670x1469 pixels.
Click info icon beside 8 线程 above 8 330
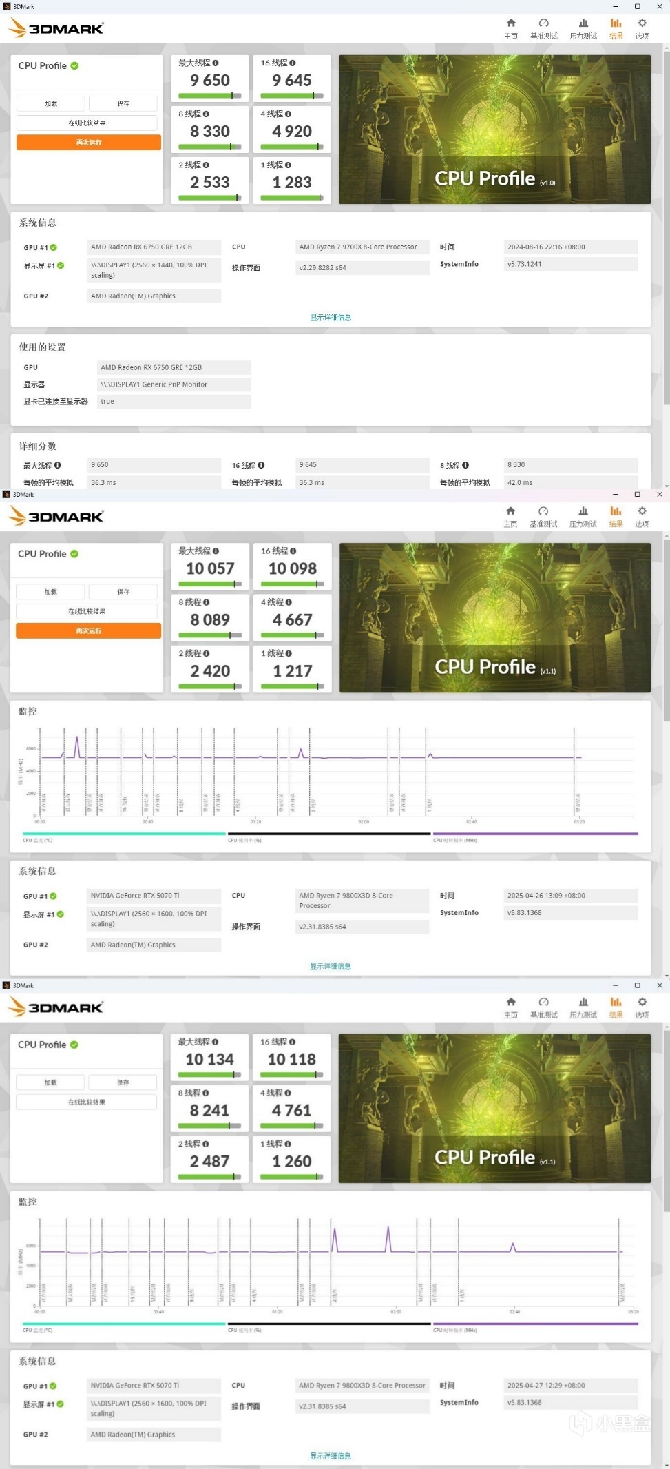click(206, 114)
